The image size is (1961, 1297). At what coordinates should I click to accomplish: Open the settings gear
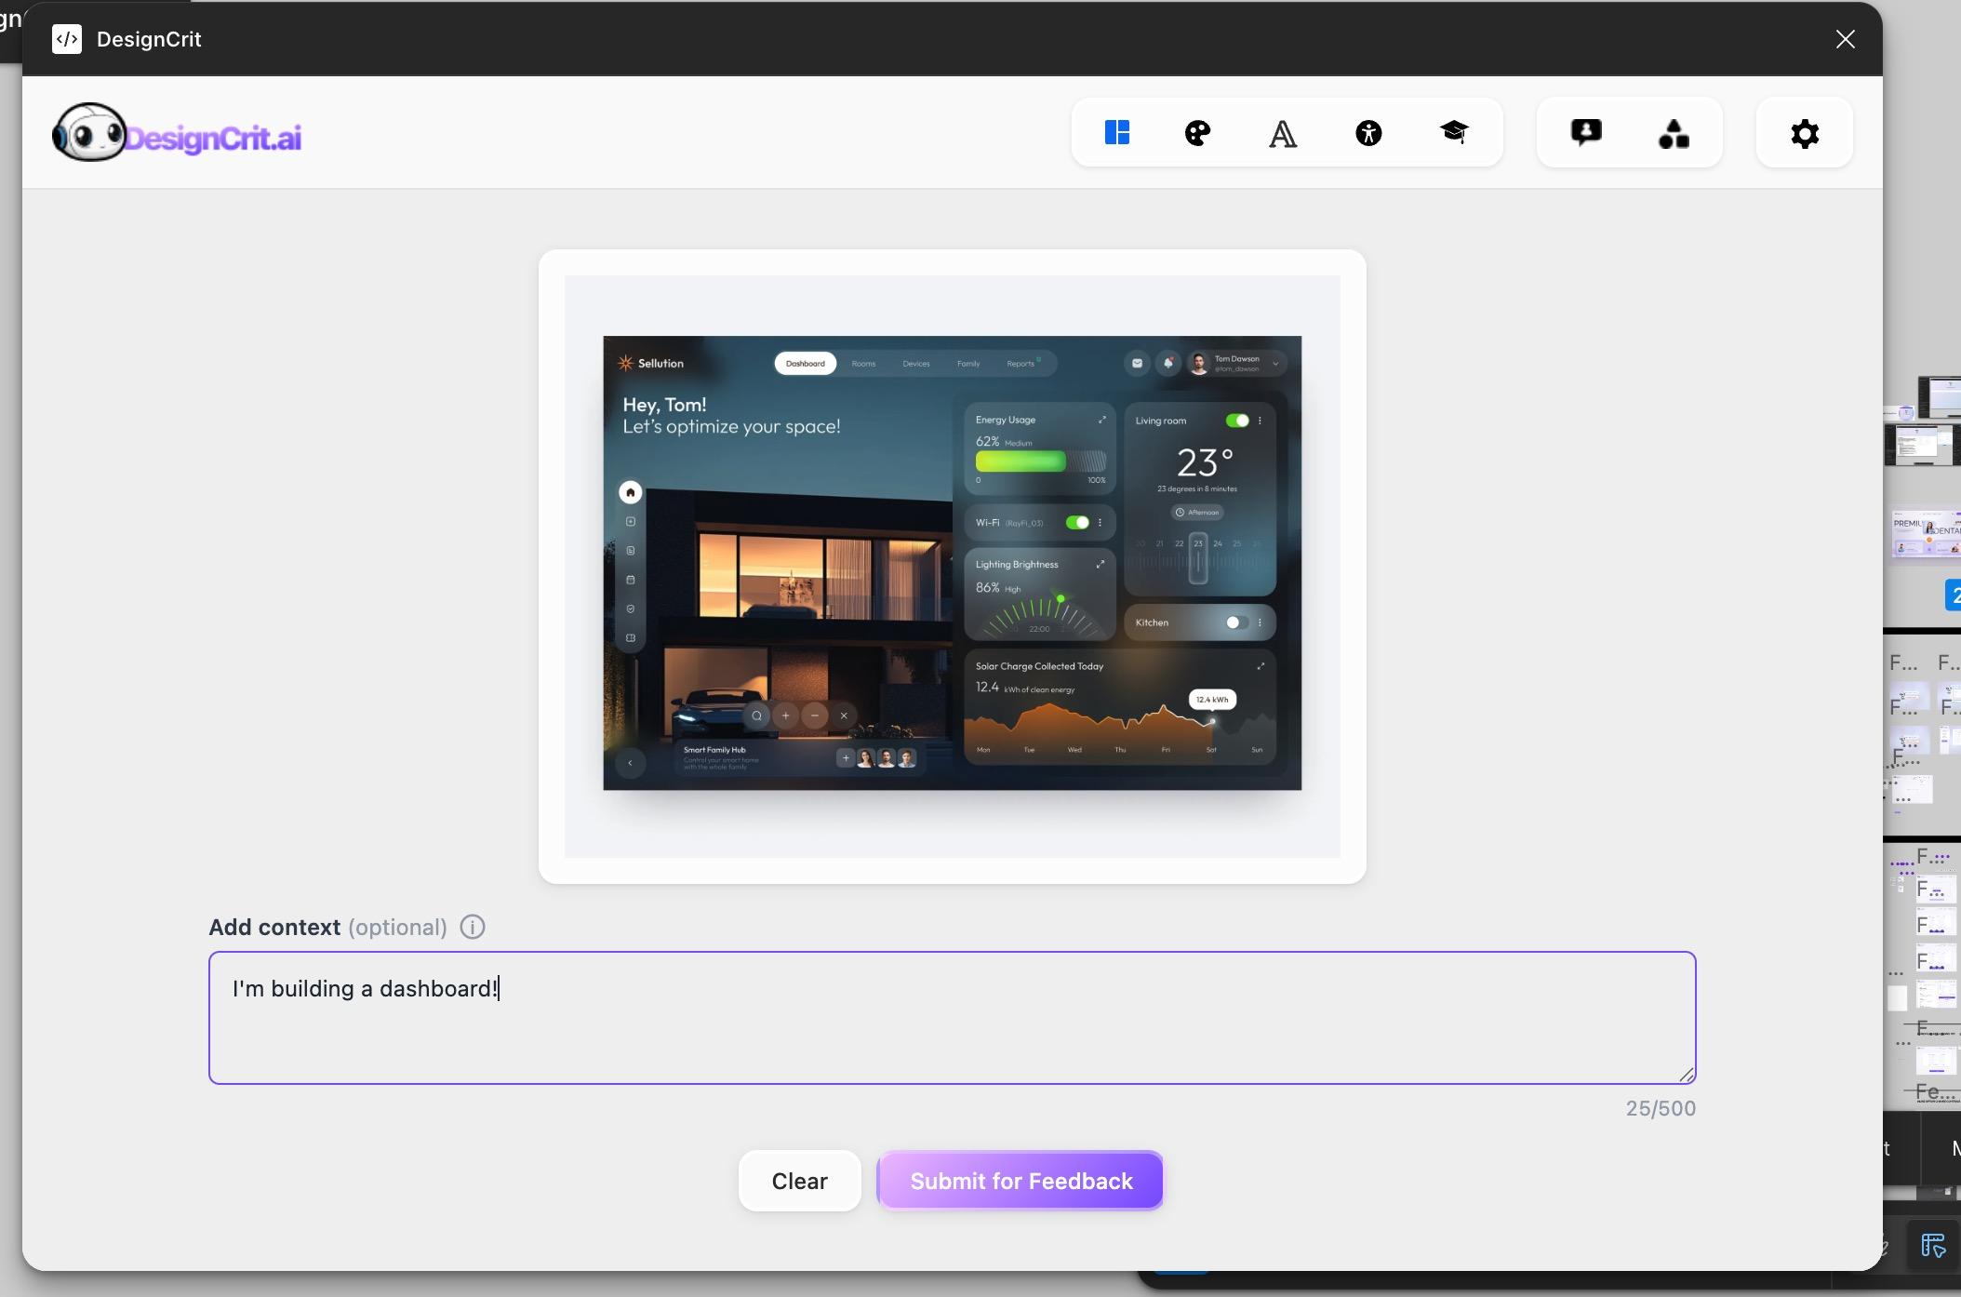pos(1803,132)
